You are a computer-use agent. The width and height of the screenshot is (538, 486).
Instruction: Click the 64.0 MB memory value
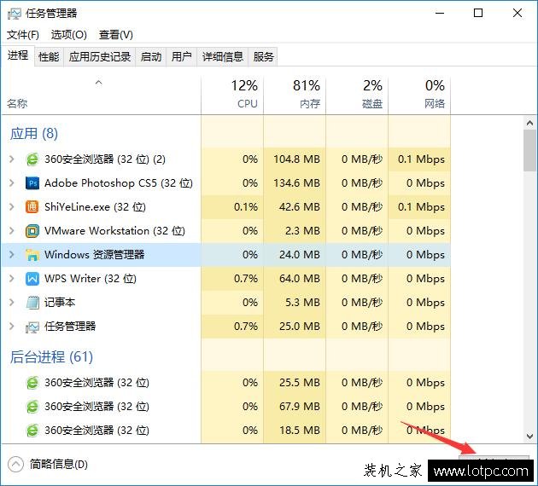pyautogui.click(x=299, y=279)
